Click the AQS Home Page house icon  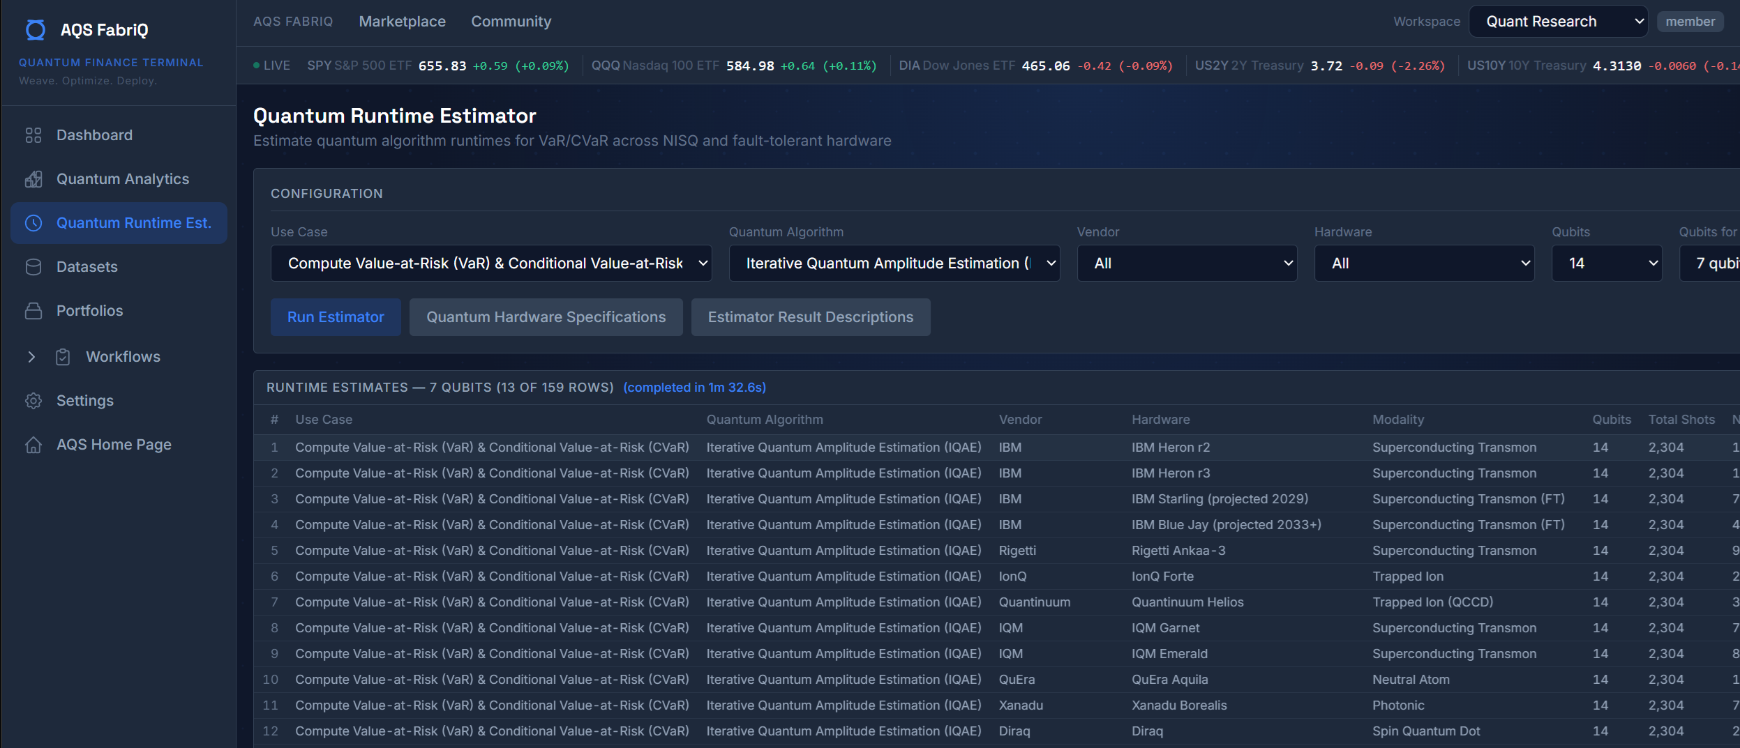pyautogui.click(x=34, y=444)
